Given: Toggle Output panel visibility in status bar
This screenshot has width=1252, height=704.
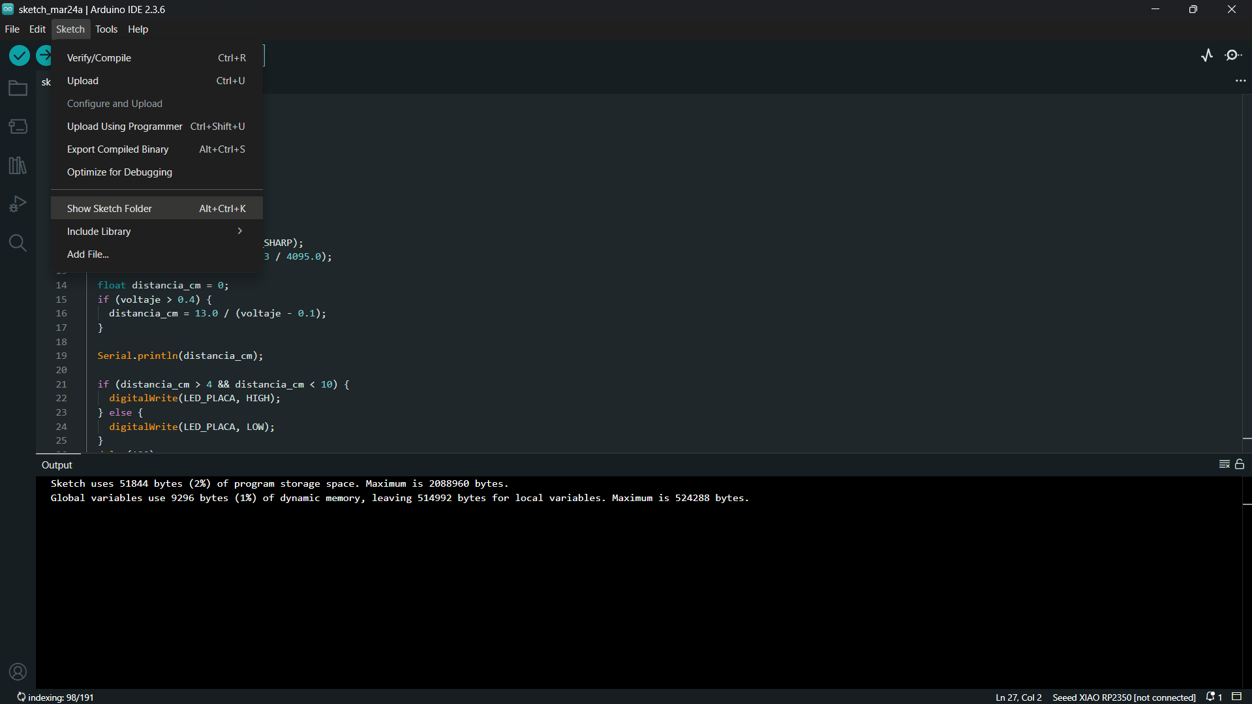Looking at the screenshot, I should click(x=1238, y=697).
